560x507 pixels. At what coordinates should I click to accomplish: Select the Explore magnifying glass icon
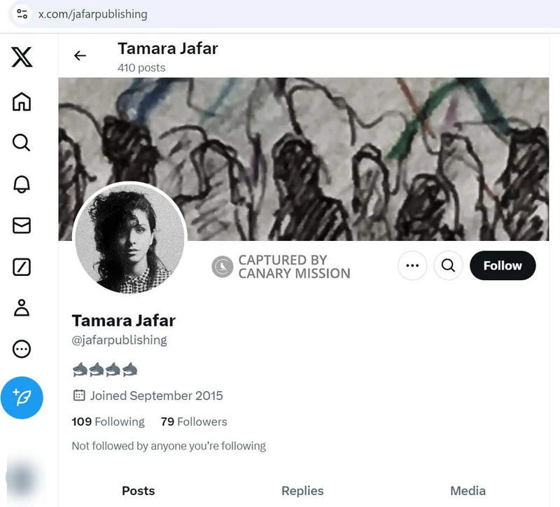point(21,143)
